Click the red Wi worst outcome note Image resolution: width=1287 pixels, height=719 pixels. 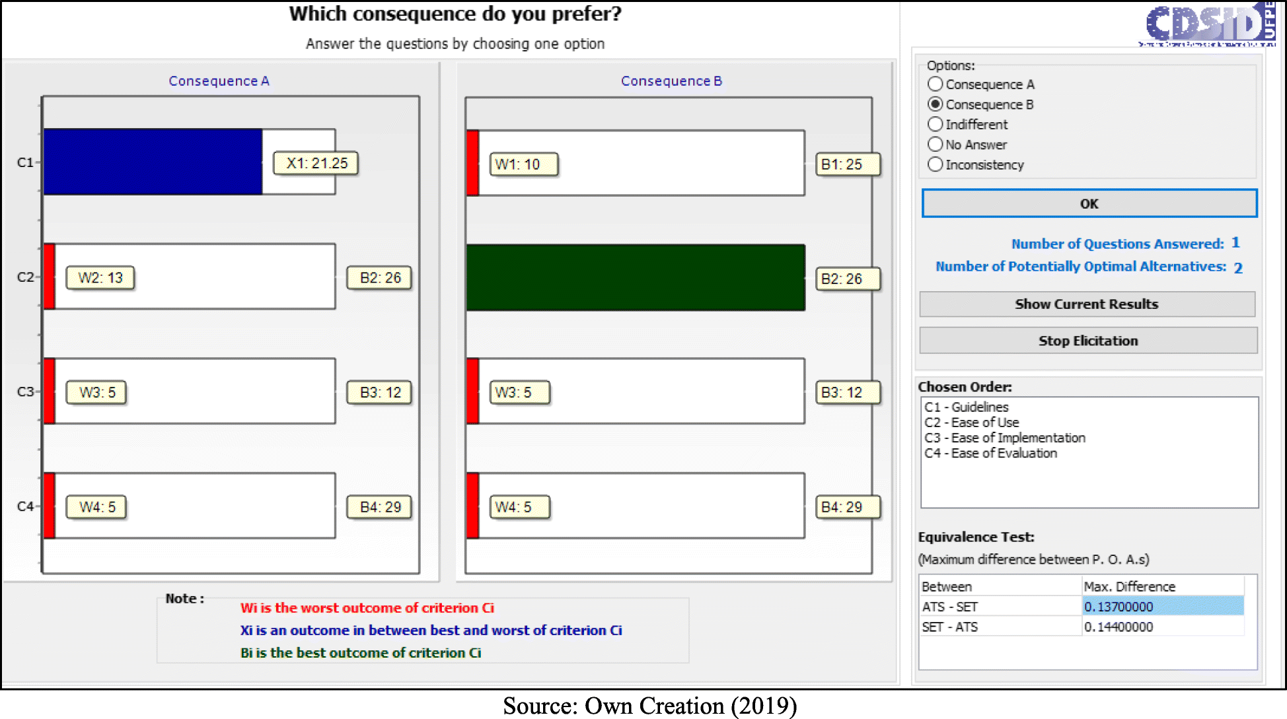pos(367,607)
